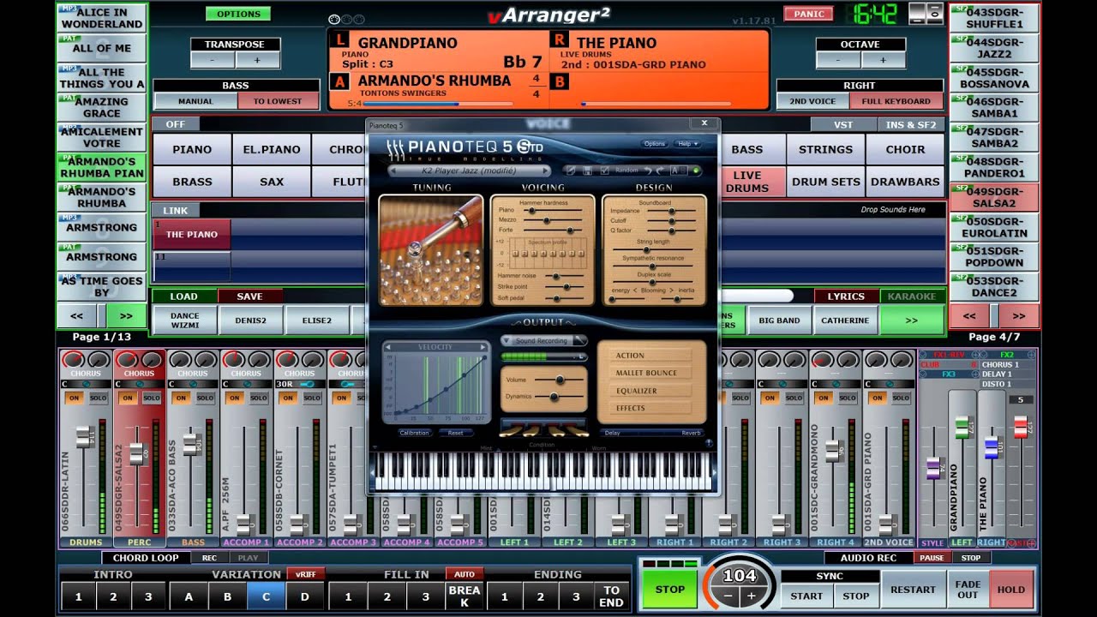Click the tuning pin image in Pianoteq
The width and height of the screenshot is (1097, 617).
pos(431,250)
